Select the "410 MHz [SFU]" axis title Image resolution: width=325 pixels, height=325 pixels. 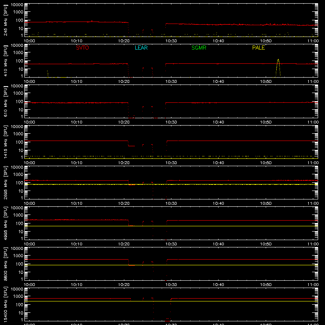6,61
